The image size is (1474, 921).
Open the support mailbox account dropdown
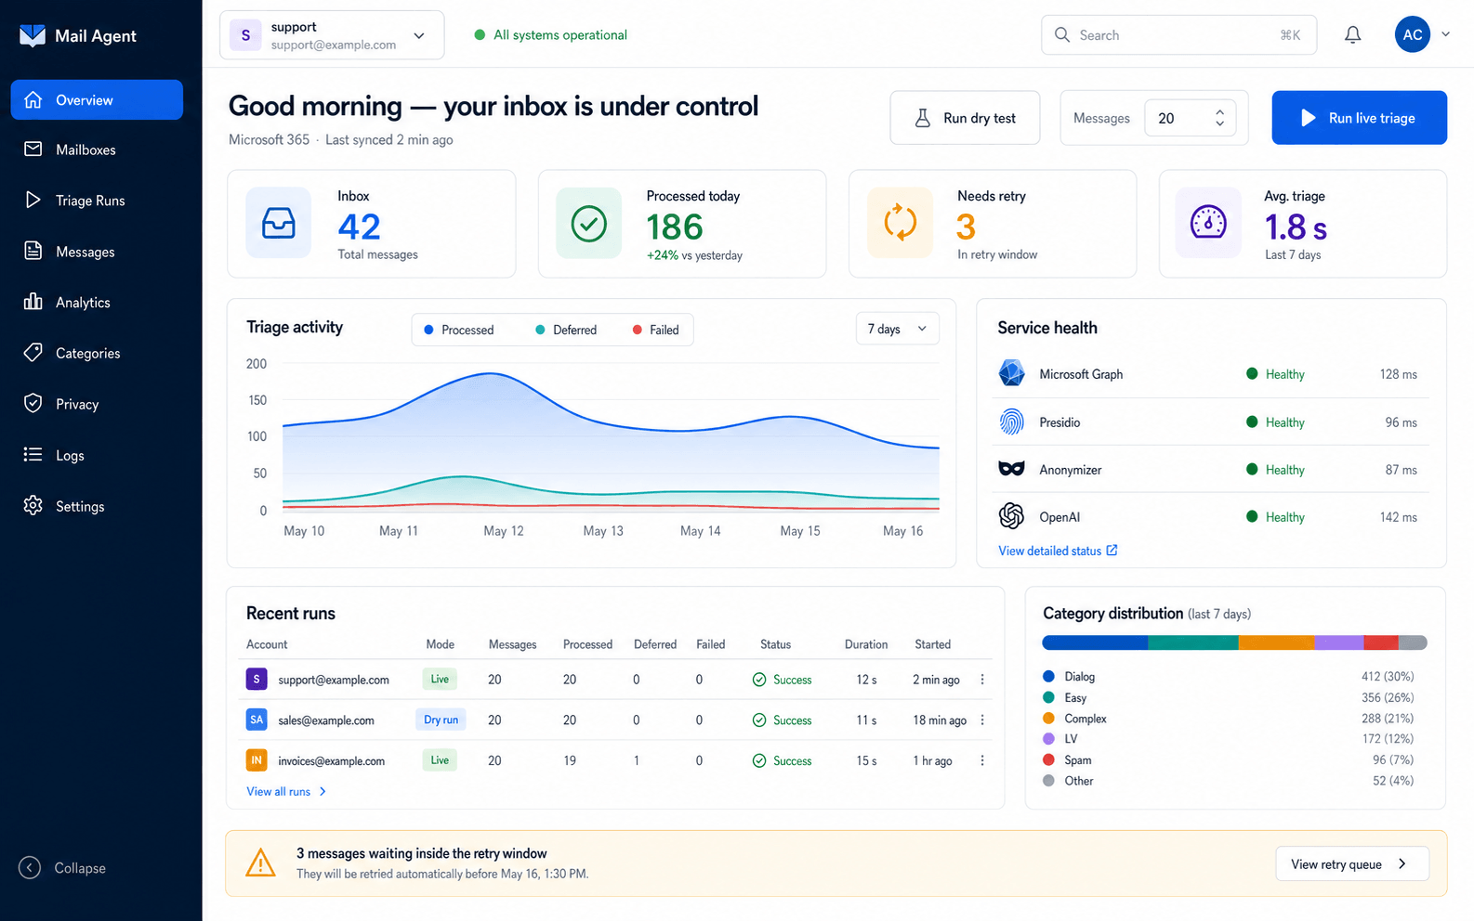click(332, 35)
